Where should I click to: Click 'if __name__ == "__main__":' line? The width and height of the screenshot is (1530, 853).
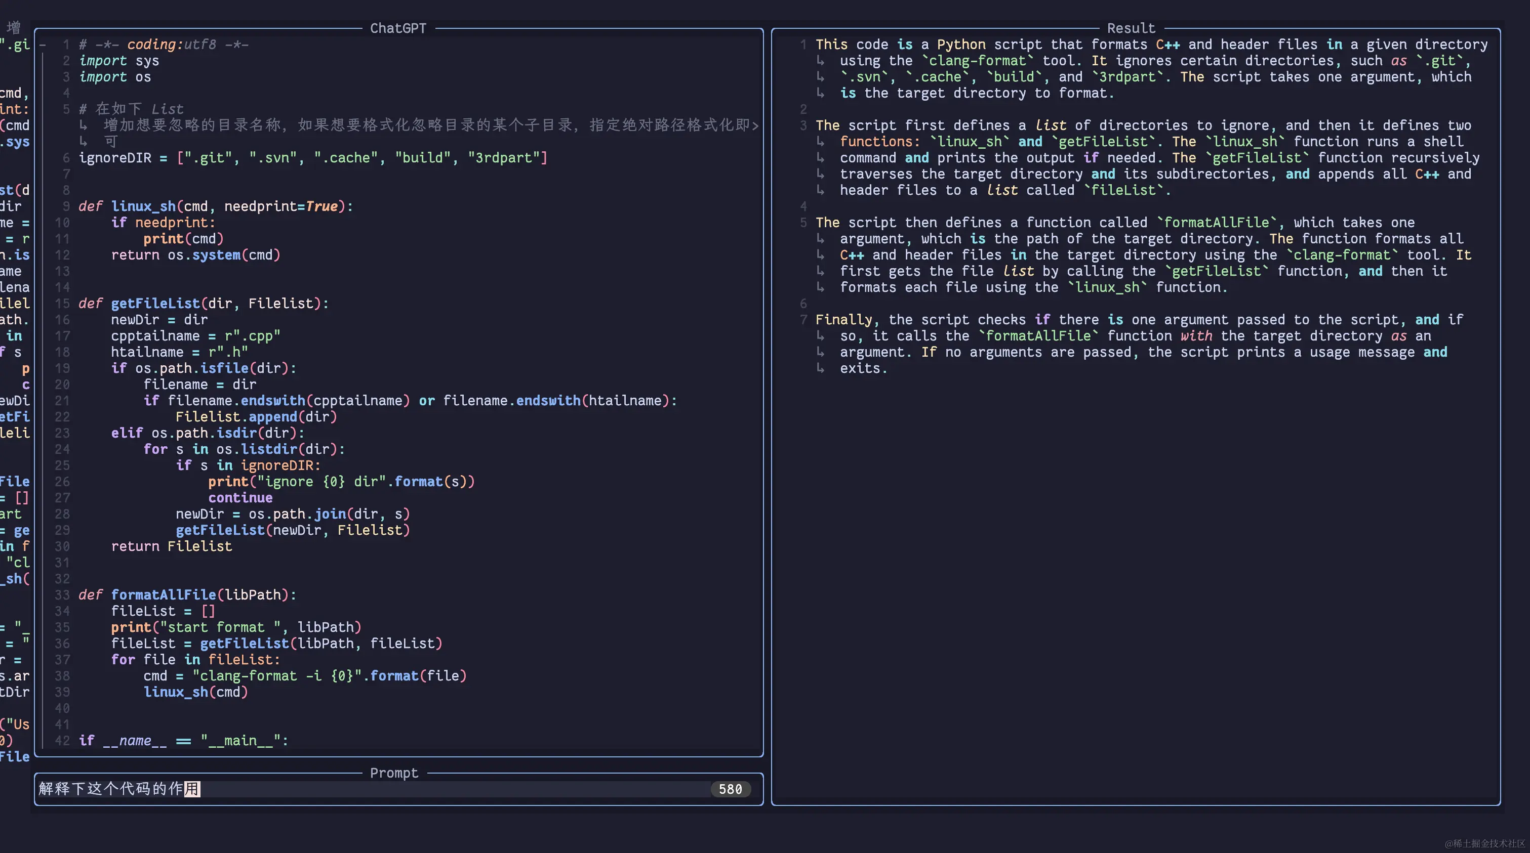tap(183, 740)
